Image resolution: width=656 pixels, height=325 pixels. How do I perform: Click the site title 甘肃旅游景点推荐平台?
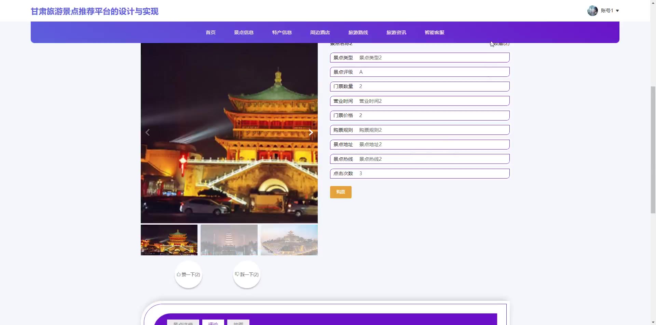pos(95,11)
